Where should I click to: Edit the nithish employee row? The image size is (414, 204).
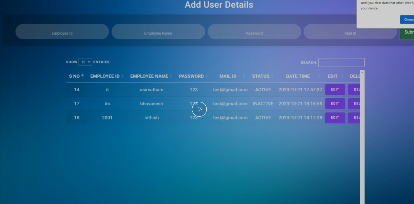coord(335,117)
